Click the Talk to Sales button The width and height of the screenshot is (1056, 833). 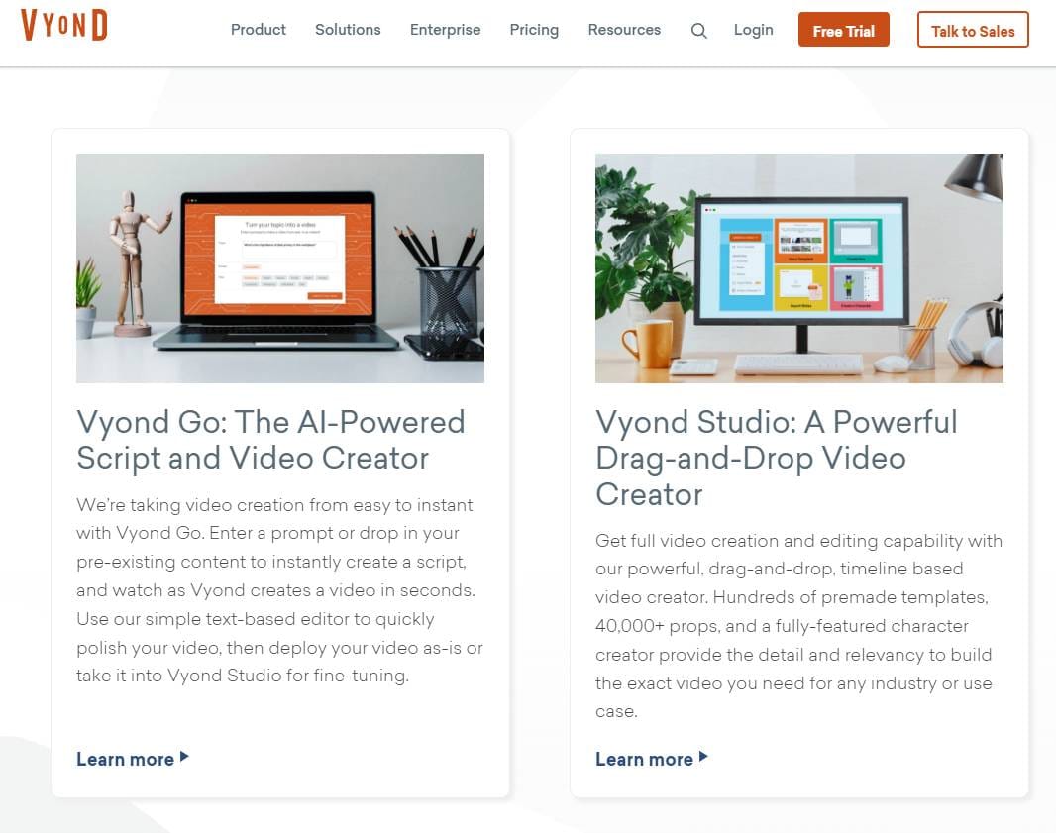tap(973, 30)
